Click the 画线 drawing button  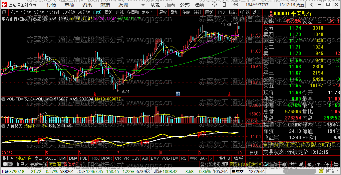209,12
